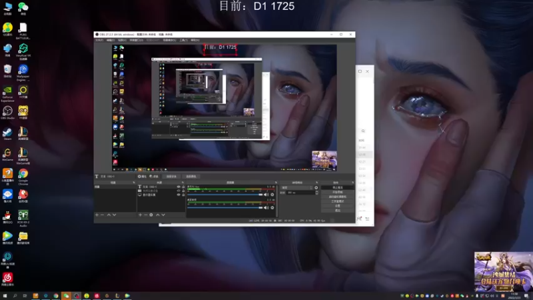Image resolution: width=533 pixels, height=300 pixels.
Task: Open Windows Start menu
Action: point(5,296)
